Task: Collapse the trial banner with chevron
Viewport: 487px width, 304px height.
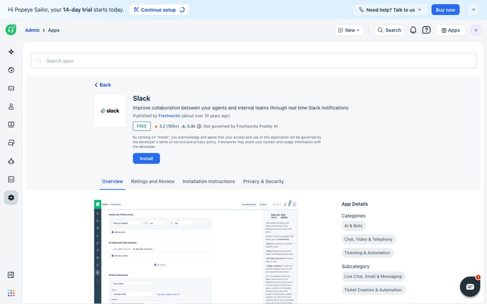Action: click(x=473, y=10)
